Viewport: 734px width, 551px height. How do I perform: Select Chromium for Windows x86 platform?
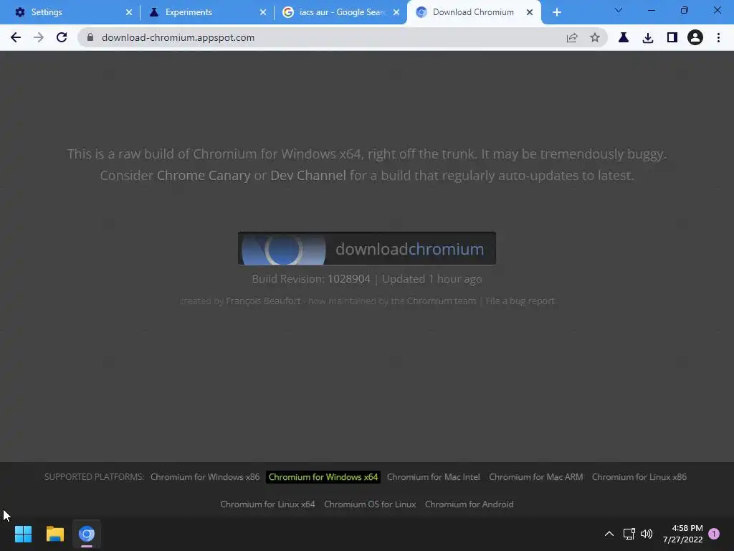coord(205,477)
